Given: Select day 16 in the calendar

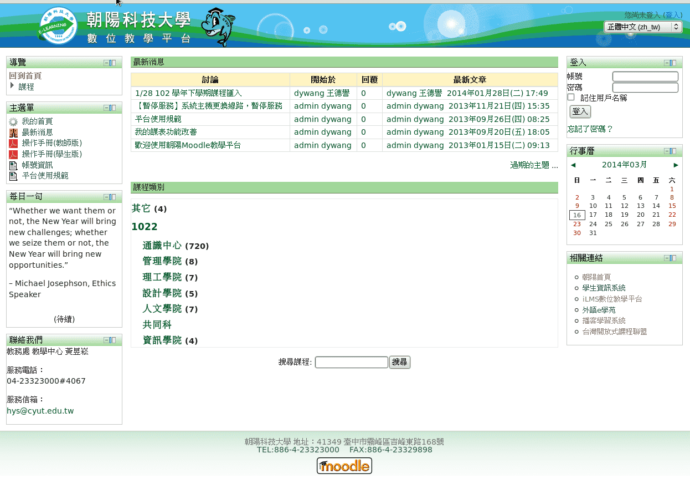Looking at the screenshot, I should pyautogui.click(x=577, y=215).
